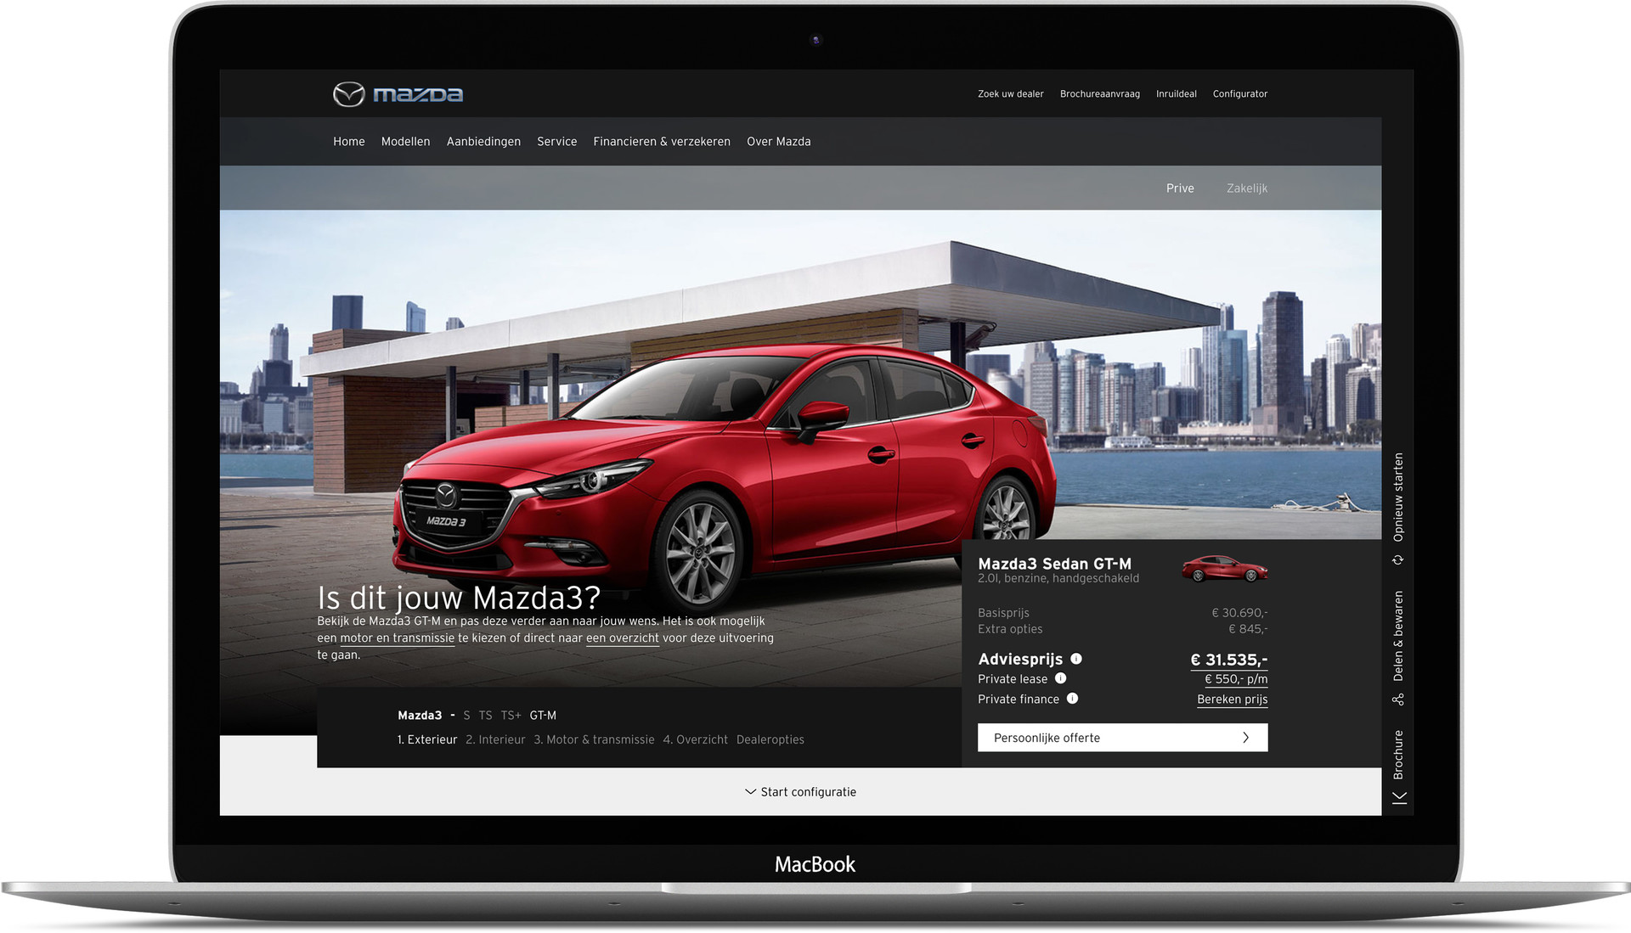Click Bereken prijs link
This screenshot has height=933, width=1631.
1232,700
